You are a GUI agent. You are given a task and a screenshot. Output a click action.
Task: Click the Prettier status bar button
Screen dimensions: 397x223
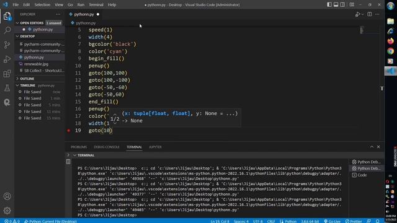coord(354,221)
